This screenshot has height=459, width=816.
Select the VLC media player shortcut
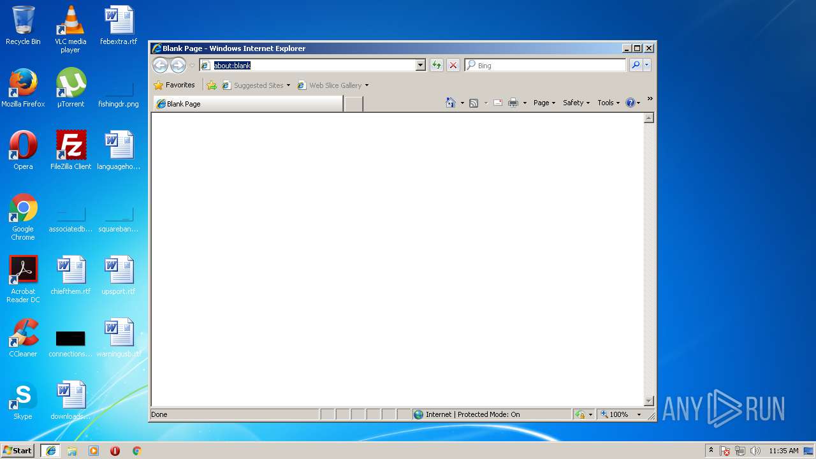tap(70, 29)
